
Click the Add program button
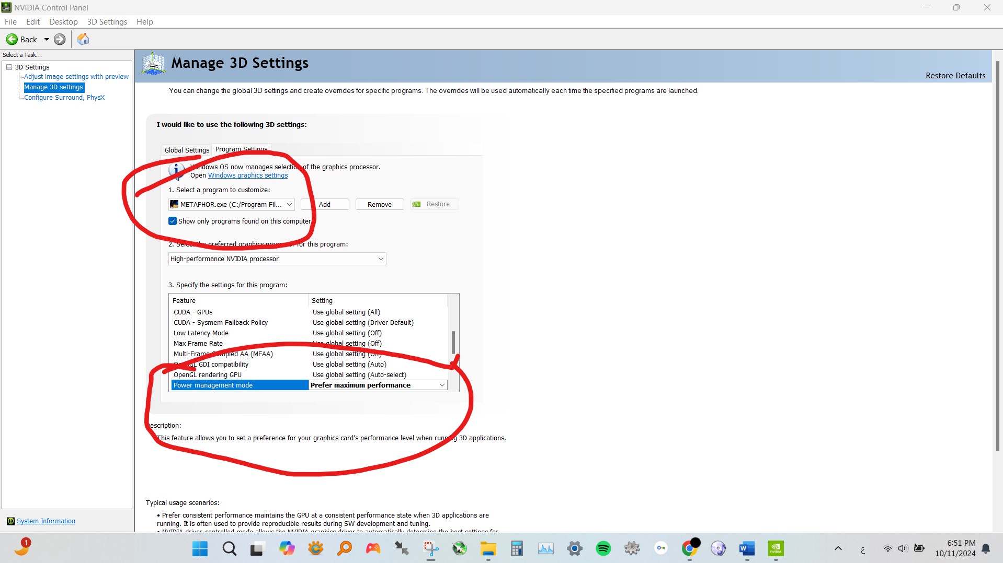tap(325, 204)
